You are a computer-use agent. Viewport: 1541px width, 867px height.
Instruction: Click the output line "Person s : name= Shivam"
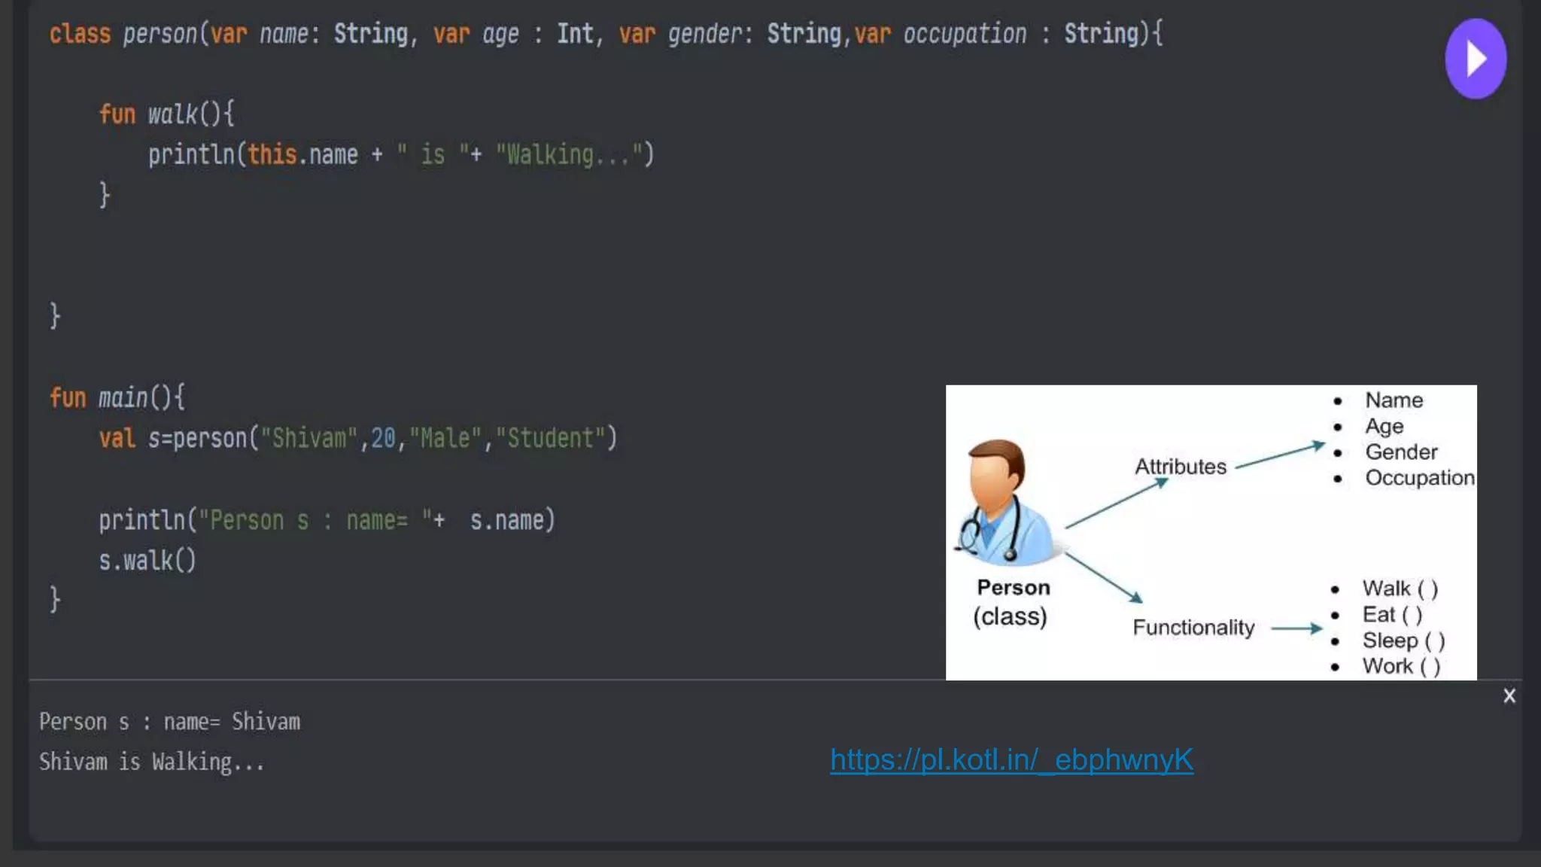coord(170,722)
